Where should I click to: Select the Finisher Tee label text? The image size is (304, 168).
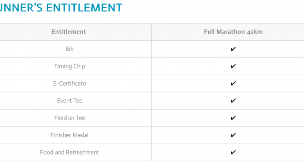[x=69, y=118]
